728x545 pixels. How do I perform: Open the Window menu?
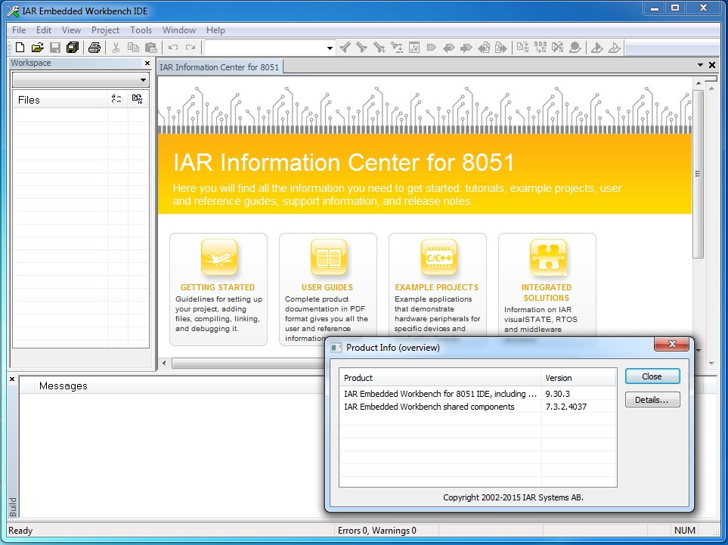(178, 29)
